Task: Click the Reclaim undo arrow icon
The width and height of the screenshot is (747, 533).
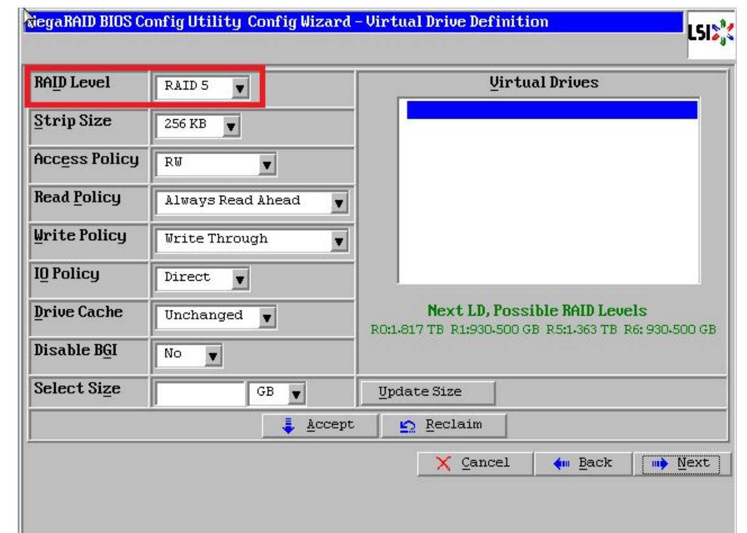Action: (x=407, y=426)
